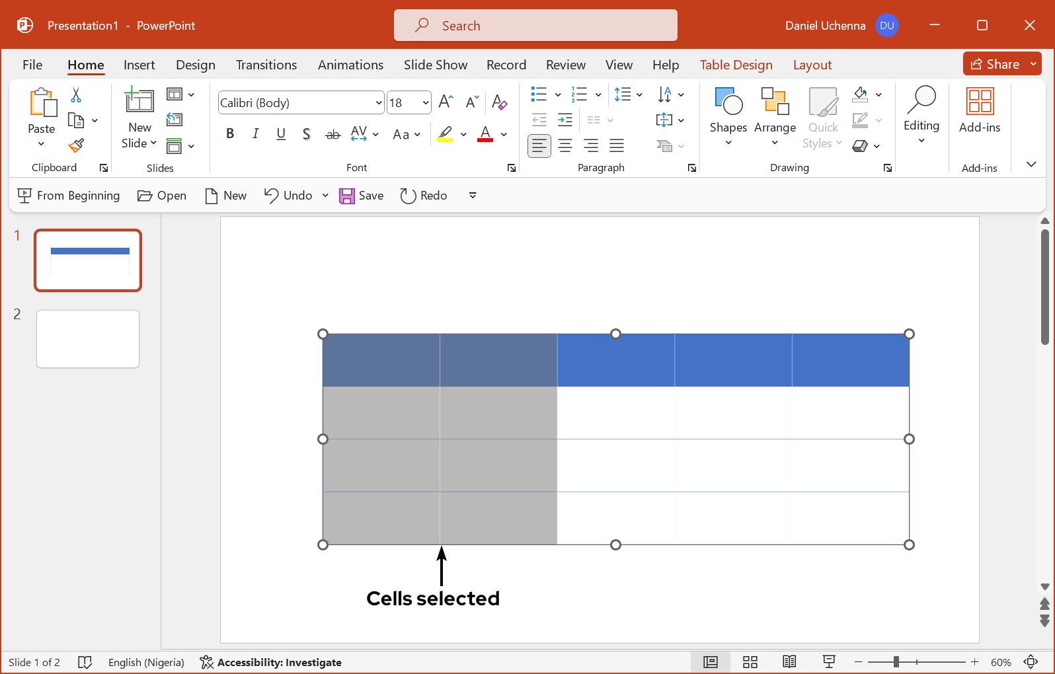This screenshot has height=674, width=1055.
Task: Open the Shapes gallery
Action: click(x=728, y=116)
